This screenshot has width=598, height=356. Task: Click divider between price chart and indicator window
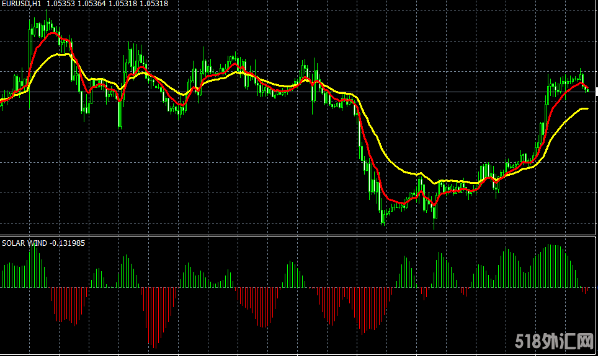click(298, 236)
